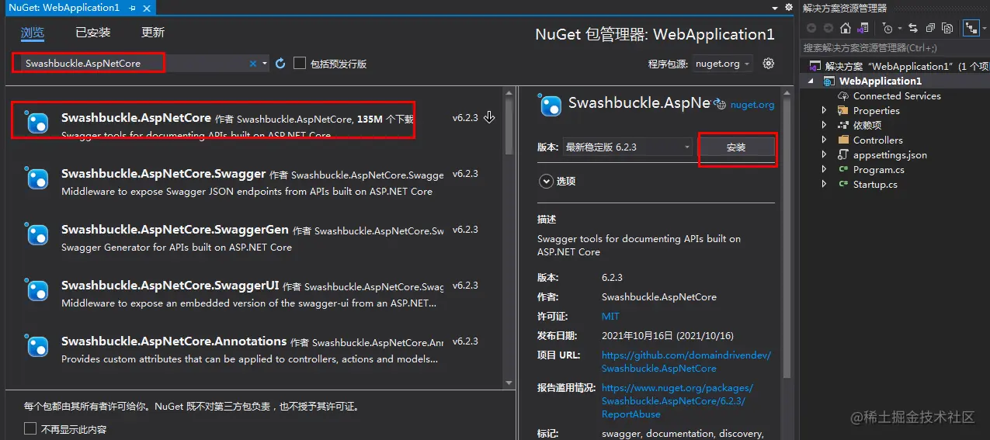Image resolution: width=990 pixels, height=440 pixels.
Task: Select the Swashbuckle.AspNetCore.SwaggerUI package title
Action: tap(170, 286)
